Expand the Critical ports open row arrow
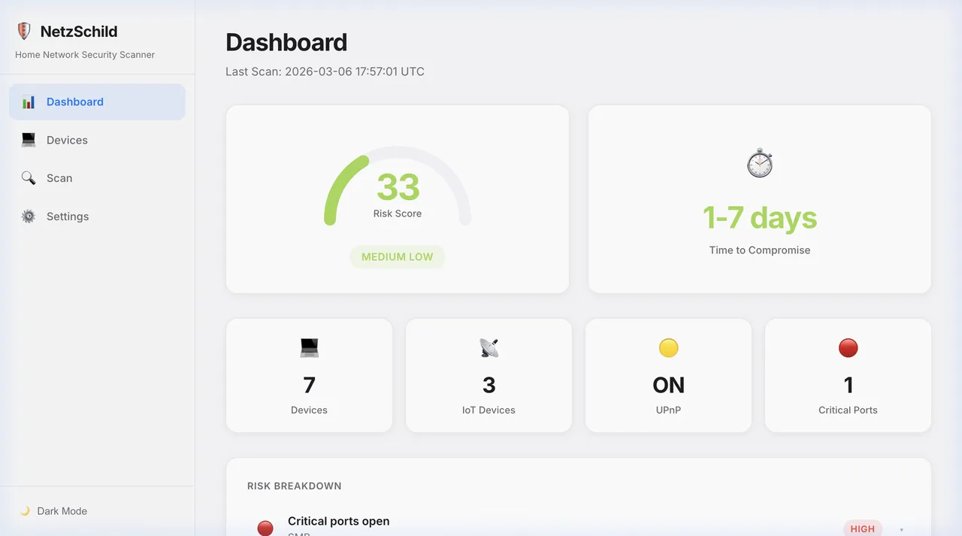 [901, 529]
